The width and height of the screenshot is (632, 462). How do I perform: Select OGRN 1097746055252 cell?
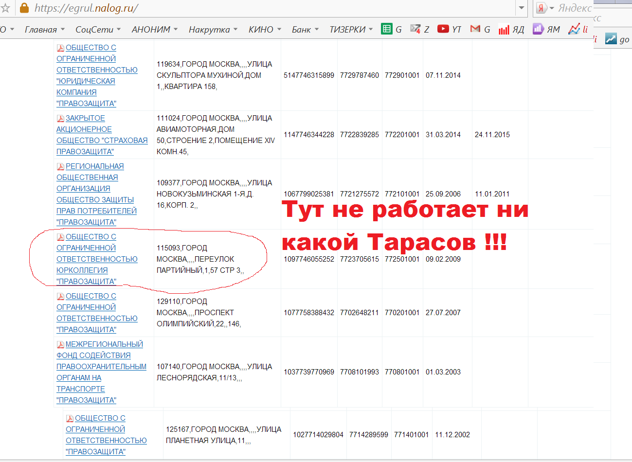309,259
